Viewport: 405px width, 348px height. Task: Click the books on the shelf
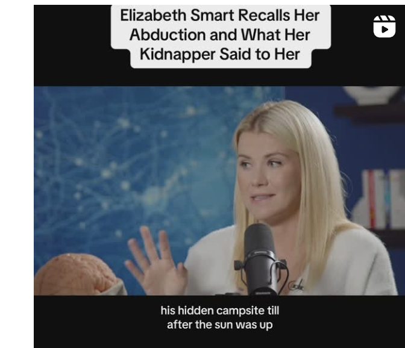click(380, 199)
